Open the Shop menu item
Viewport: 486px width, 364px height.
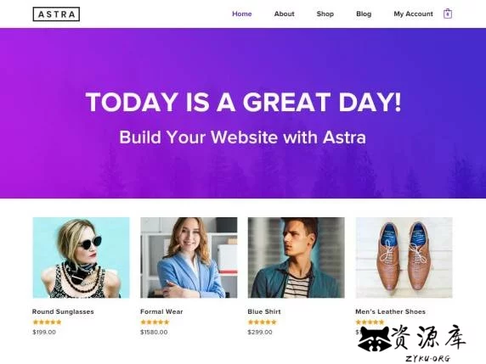point(325,14)
